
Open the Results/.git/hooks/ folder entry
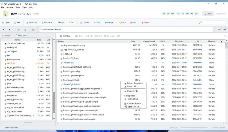click(72, 84)
